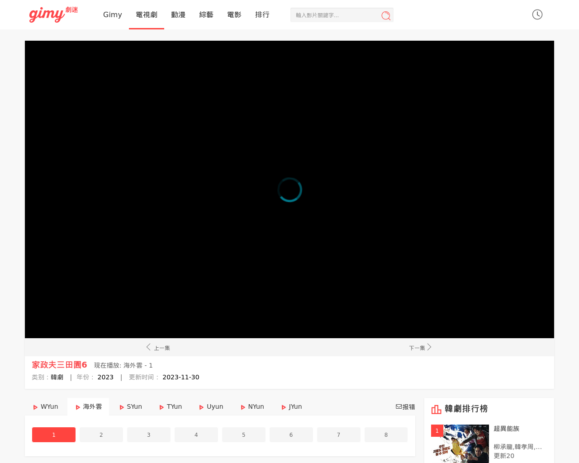Focus the 輸入影片關鍵字 search field
This screenshot has height=463, width=579.
[336, 15]
